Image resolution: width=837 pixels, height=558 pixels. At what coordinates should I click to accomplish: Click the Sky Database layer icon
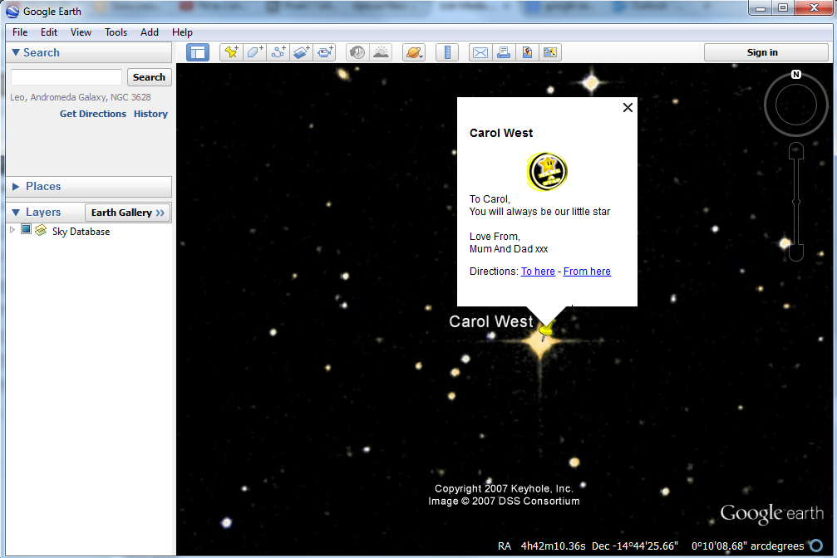41,231
